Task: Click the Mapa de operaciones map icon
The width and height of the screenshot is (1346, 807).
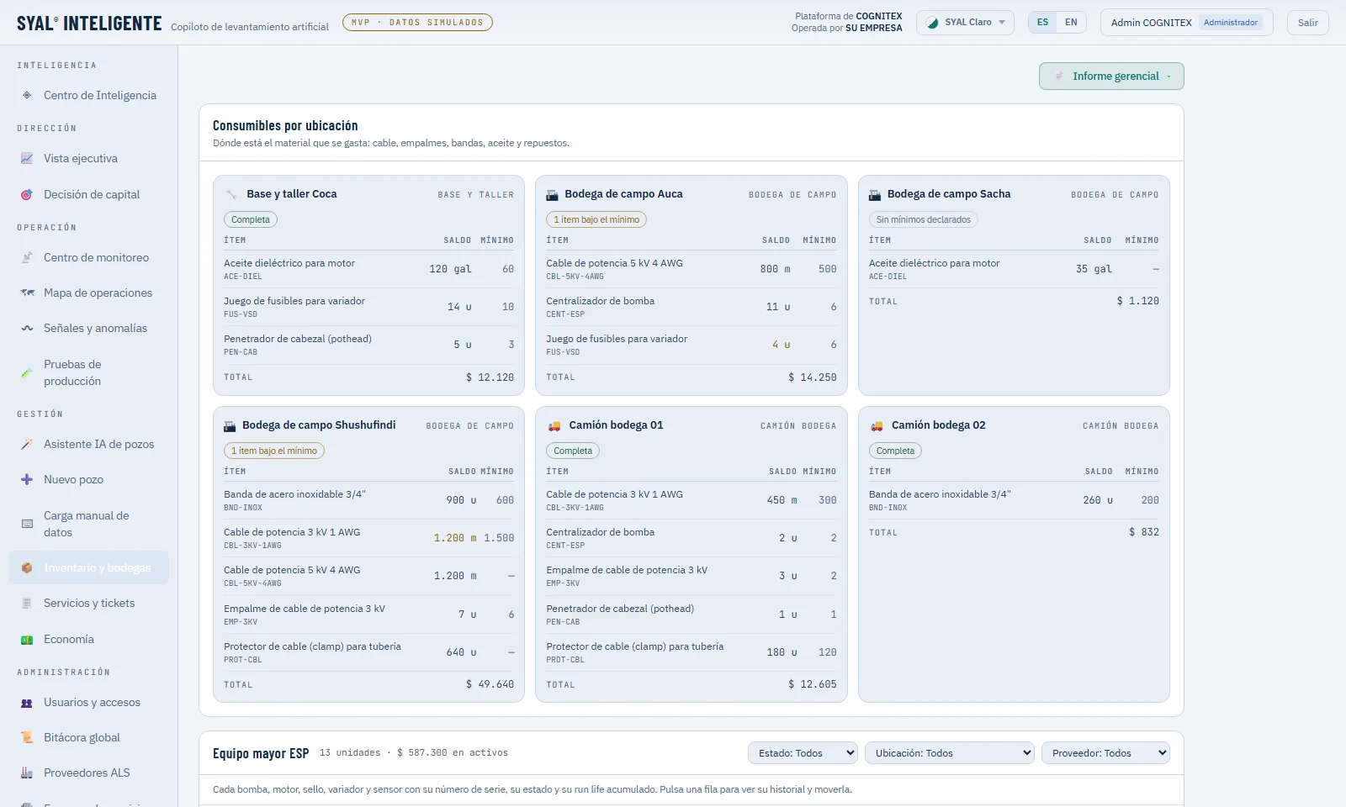Action: pos(27,293)
